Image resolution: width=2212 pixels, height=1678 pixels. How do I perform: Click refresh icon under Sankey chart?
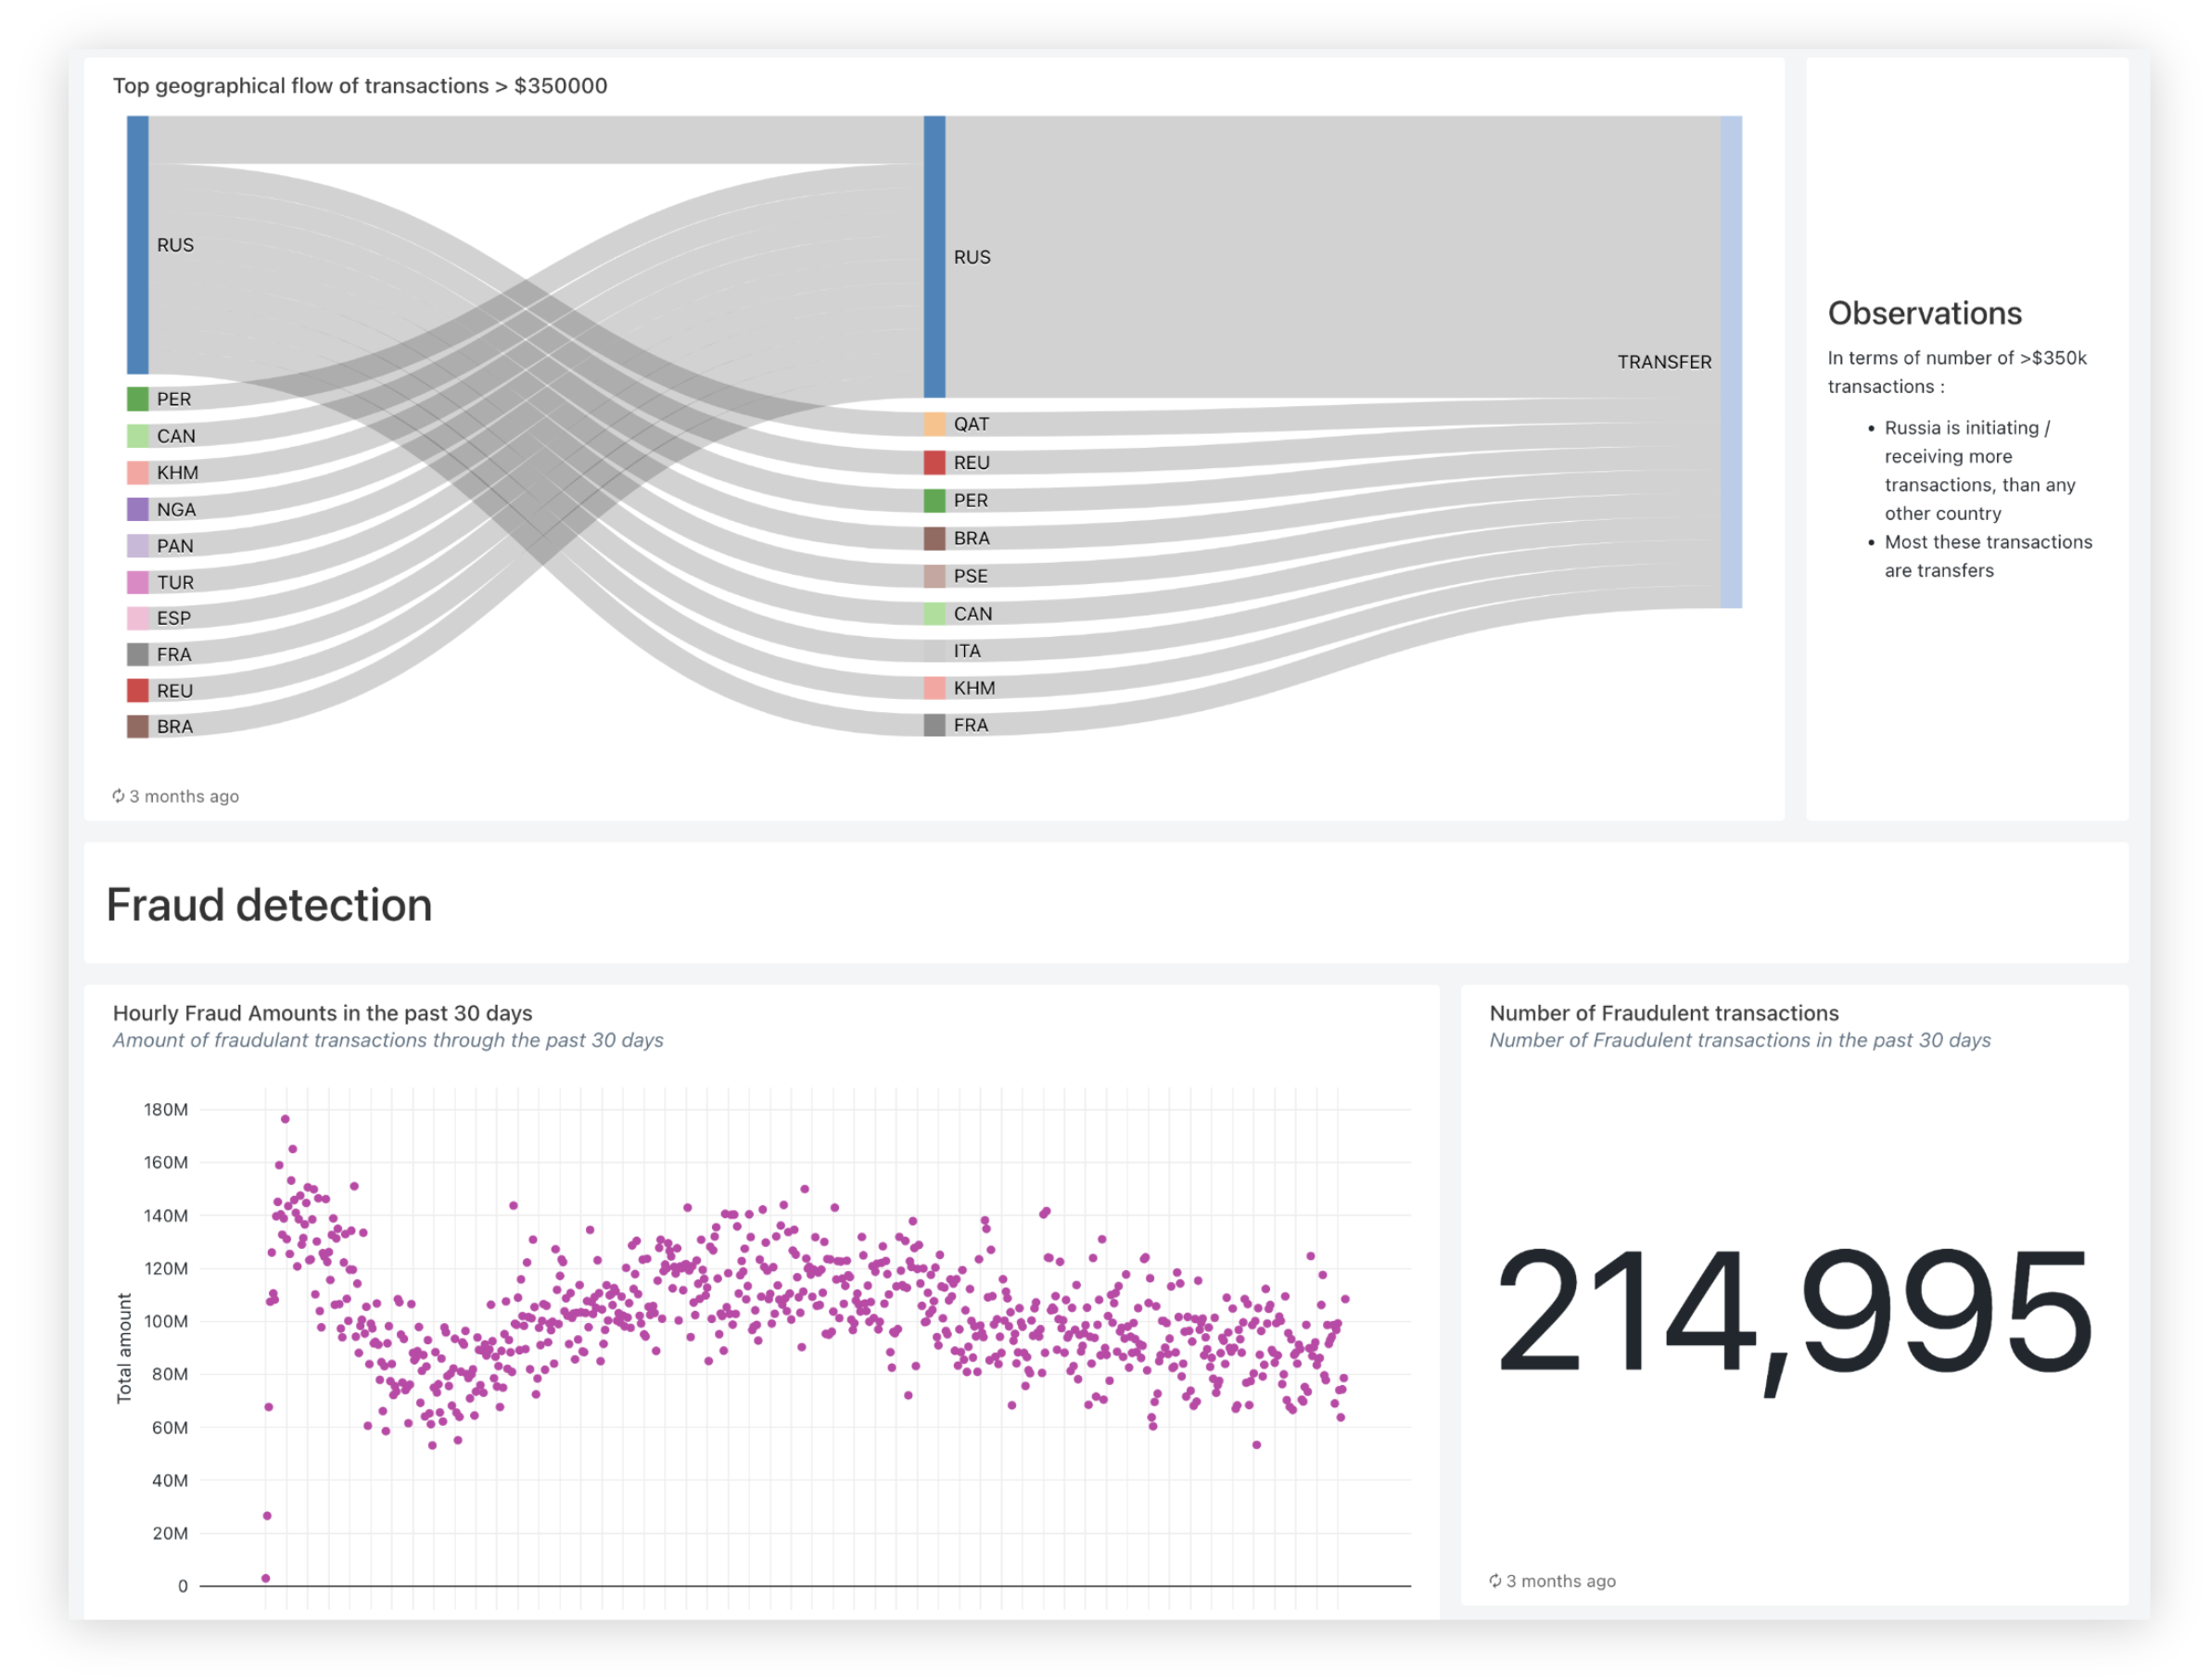(118, 796)
